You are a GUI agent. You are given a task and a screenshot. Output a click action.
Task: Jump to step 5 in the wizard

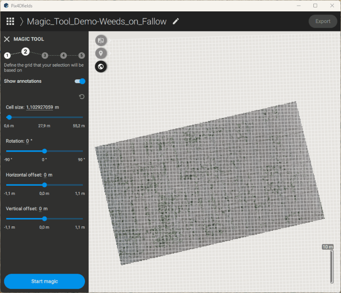(82, 56)
